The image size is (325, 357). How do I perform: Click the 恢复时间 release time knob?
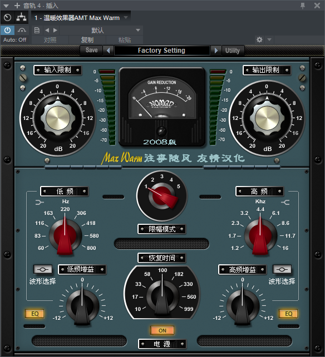(162, 296)
